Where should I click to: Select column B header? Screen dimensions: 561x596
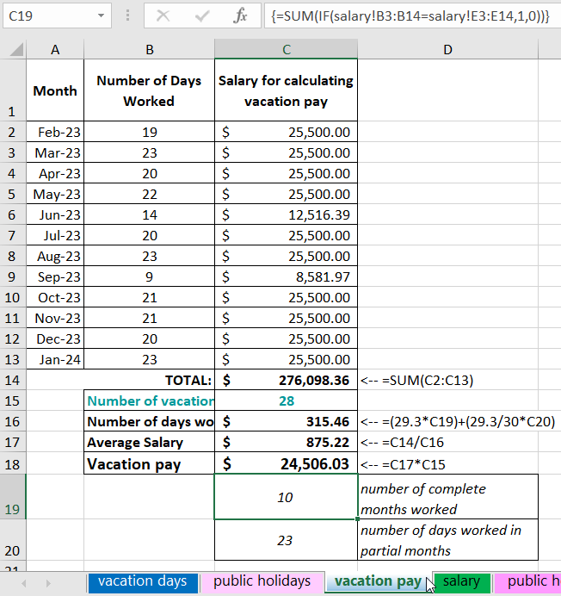point(149,49)
